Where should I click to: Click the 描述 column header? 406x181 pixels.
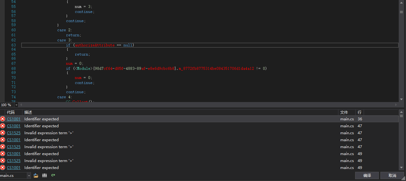click(28, 112)
